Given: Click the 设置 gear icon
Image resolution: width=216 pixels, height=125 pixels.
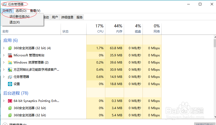Looking at the screenshot, I should click(x=10, y=84).
